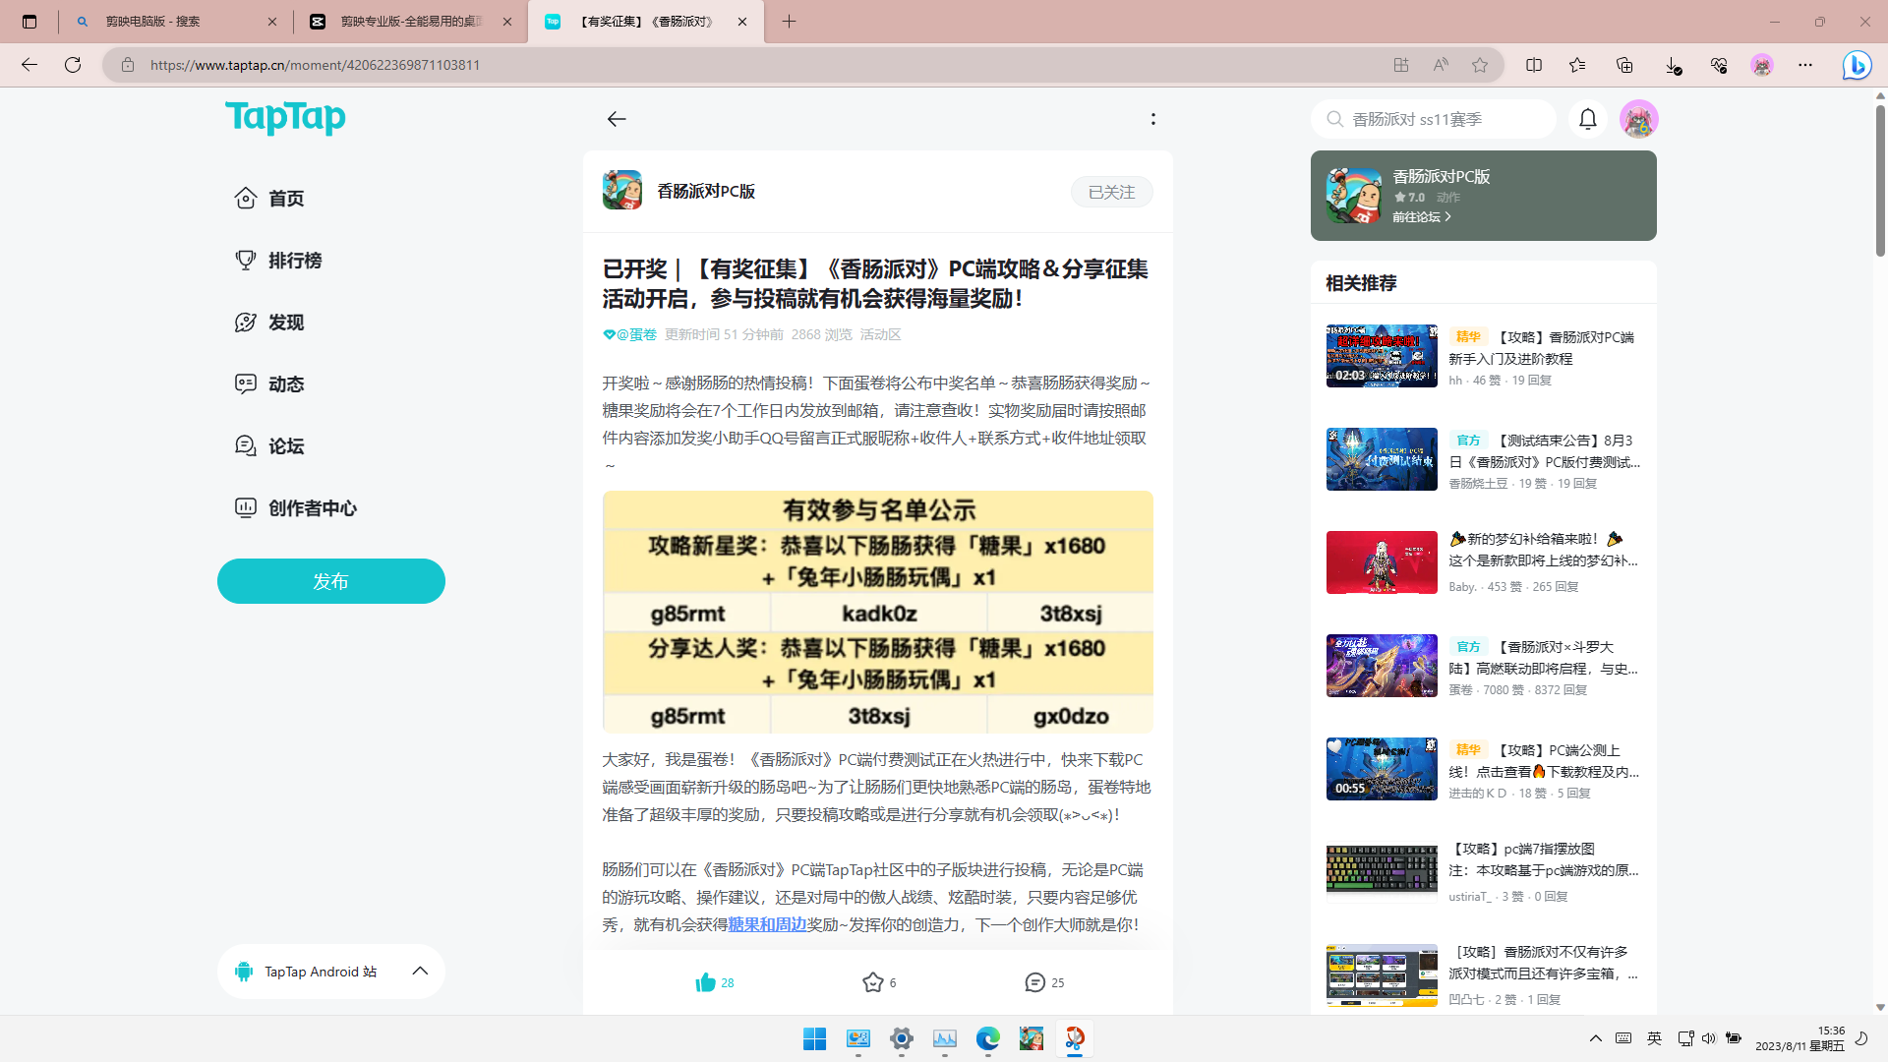
Task: Open the browser Favorites list icon
Action: (x=1577, y=65)
